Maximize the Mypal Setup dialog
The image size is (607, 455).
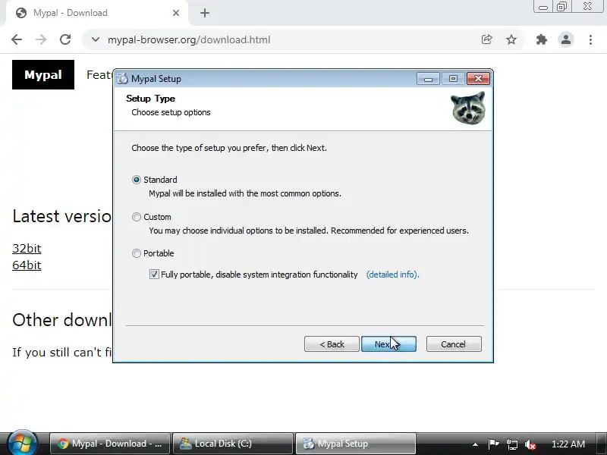[453, 79]
